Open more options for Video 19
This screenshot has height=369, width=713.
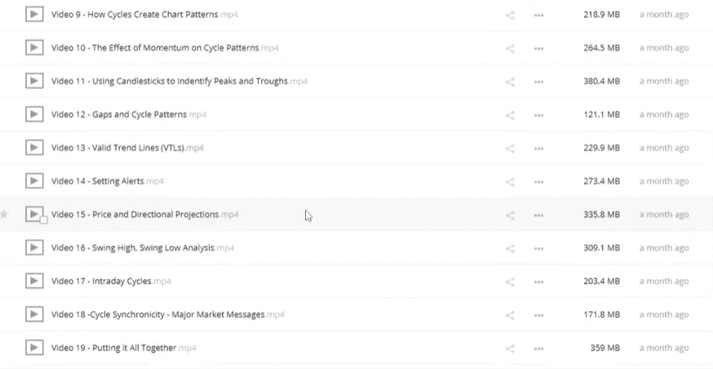click(539, 349)
